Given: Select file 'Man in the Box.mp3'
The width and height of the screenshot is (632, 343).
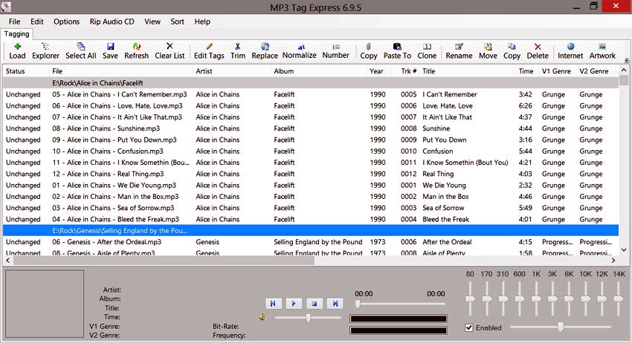Looking at the screenshot, I should (x=115, y=197).
